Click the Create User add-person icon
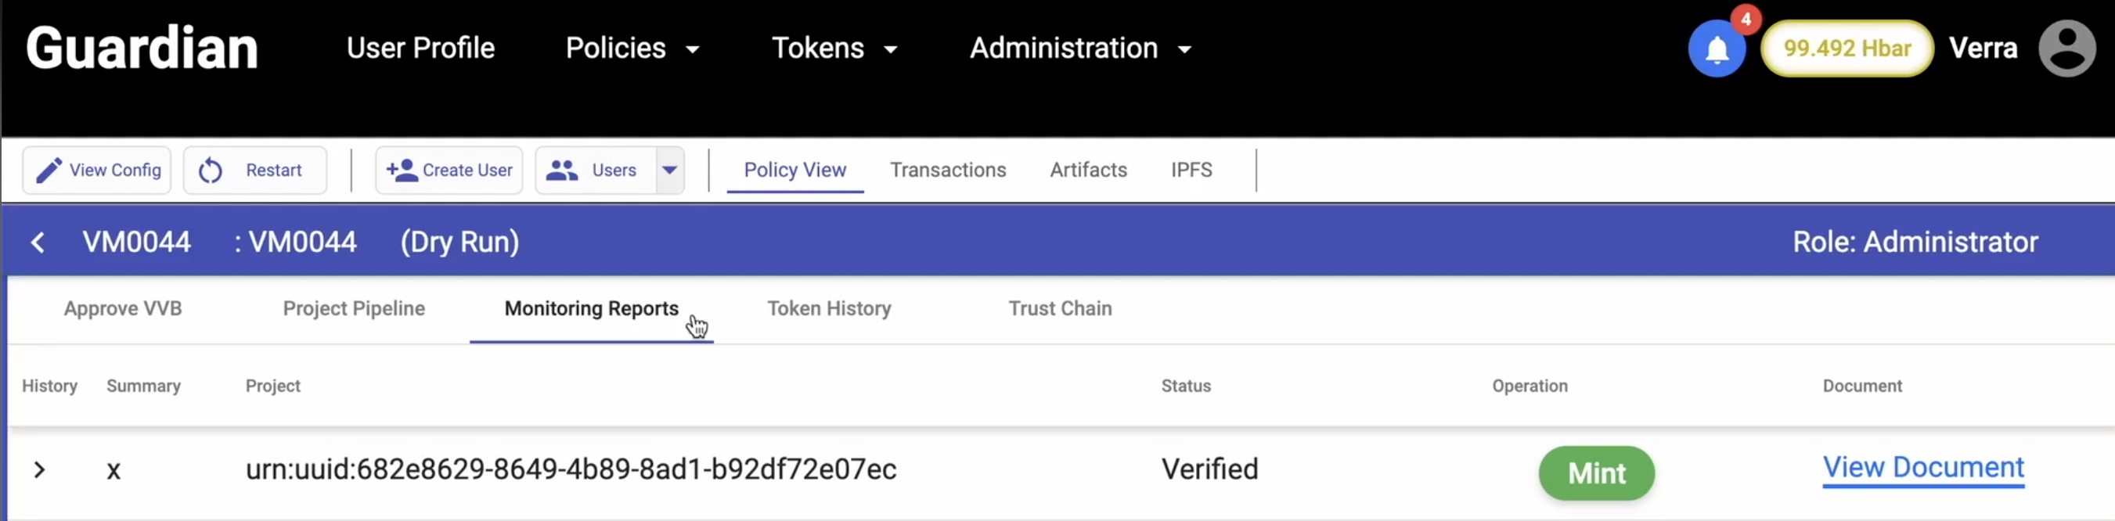This screenshot has height=521, width=2115. click(x=402, y=170)
